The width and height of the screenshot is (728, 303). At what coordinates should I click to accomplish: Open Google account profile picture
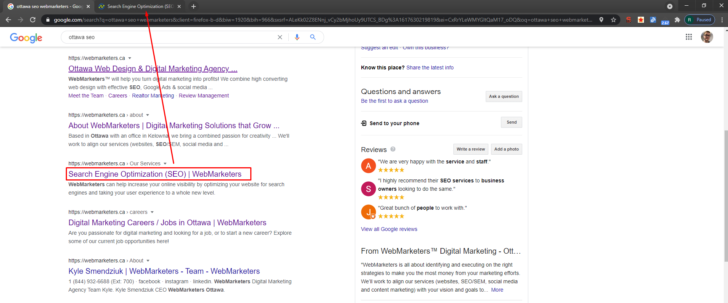[x=707, y=37]
